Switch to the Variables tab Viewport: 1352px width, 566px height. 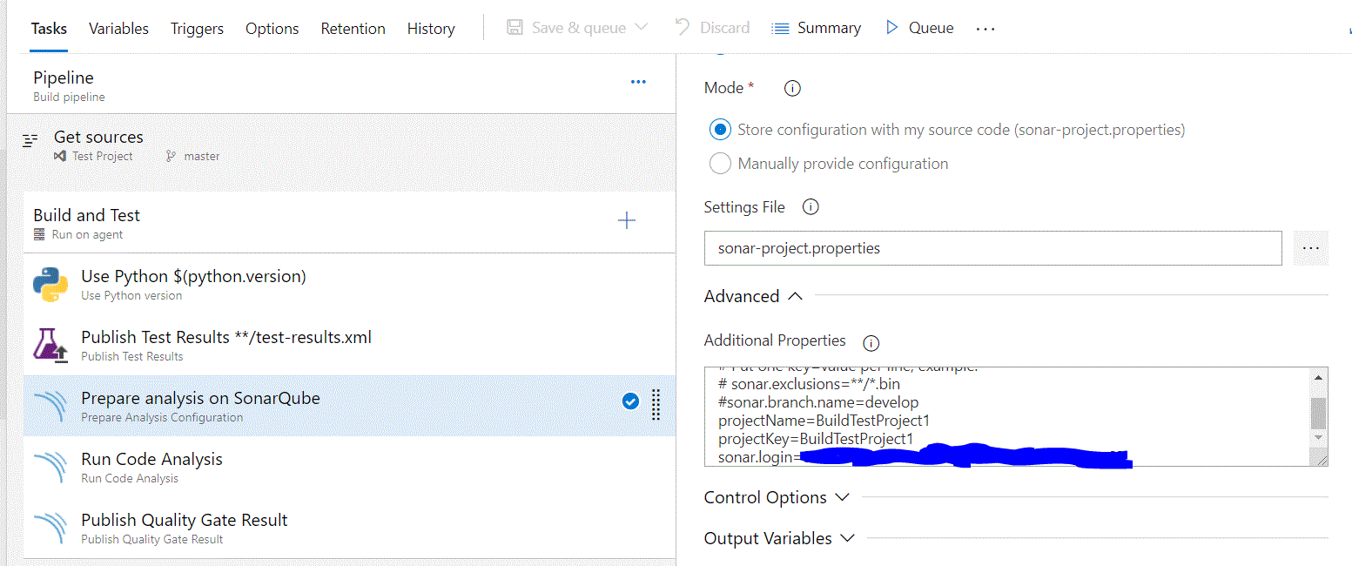[x=118, y=29]
